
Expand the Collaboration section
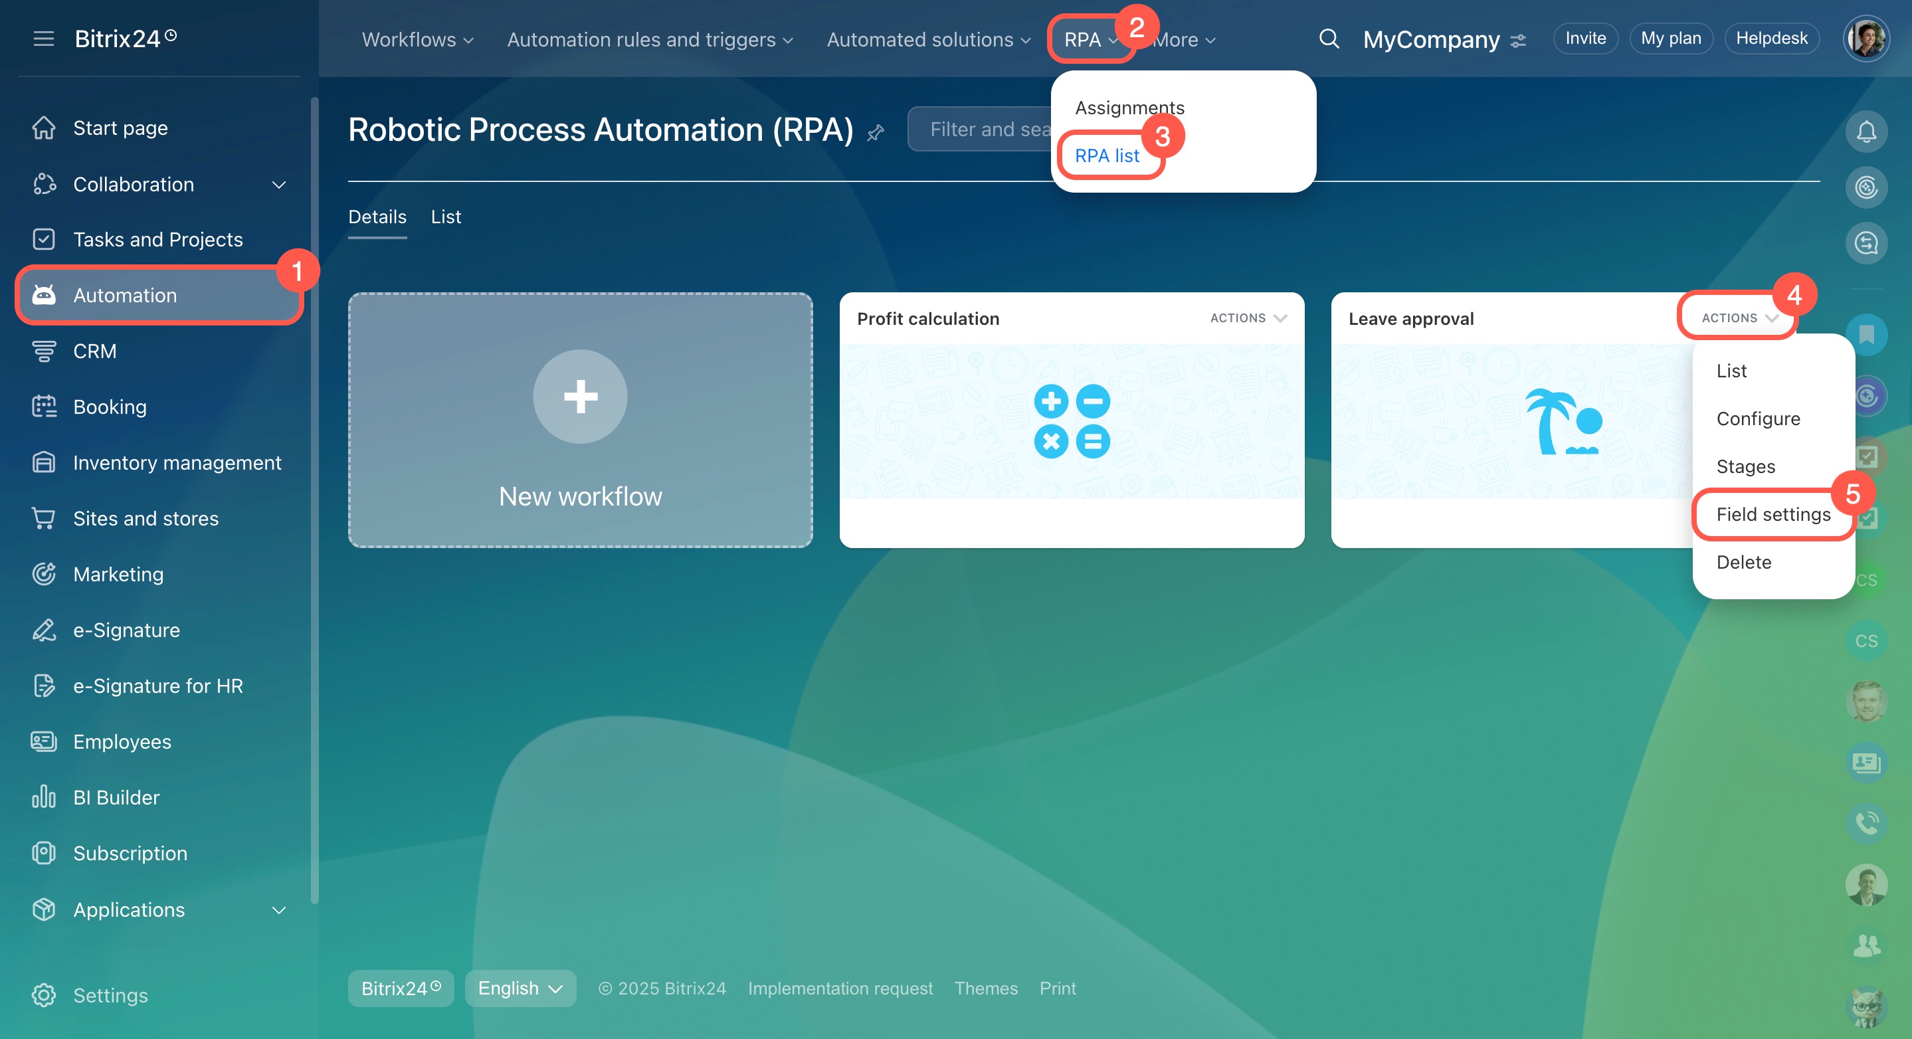tap(279, 184)
